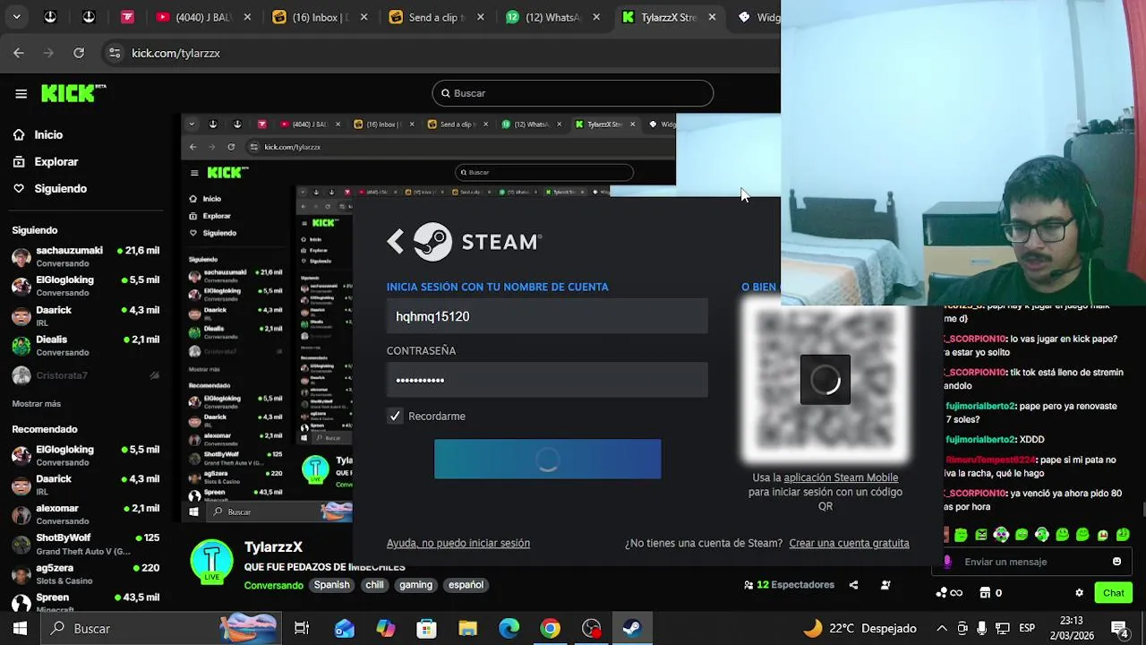Close the WhatsApp tab

[x=596, y=17]
